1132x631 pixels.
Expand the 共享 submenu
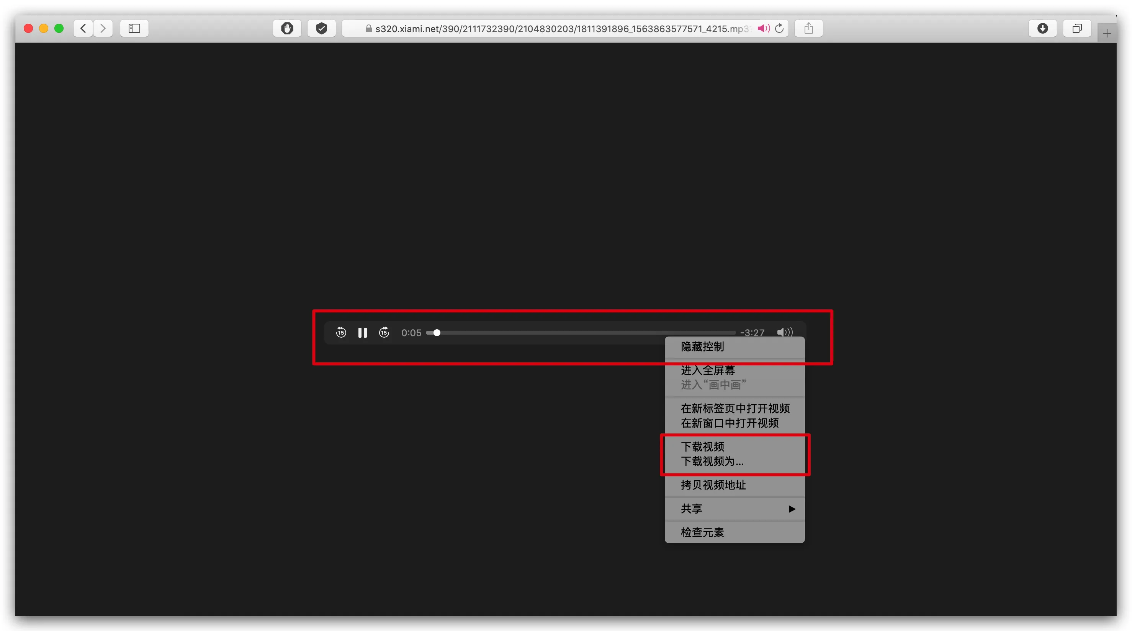735,509
